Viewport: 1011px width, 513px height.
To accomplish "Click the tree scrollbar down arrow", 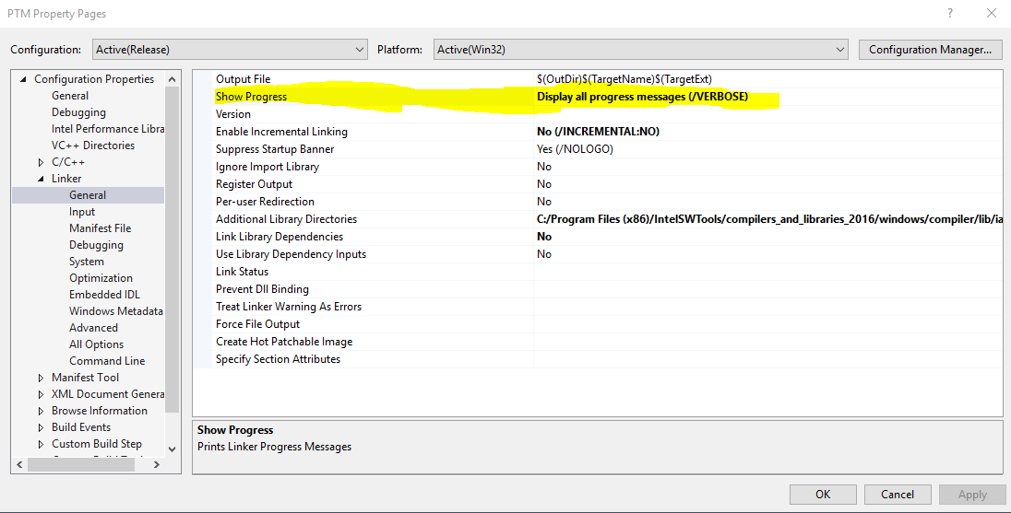I will (172, 449).
